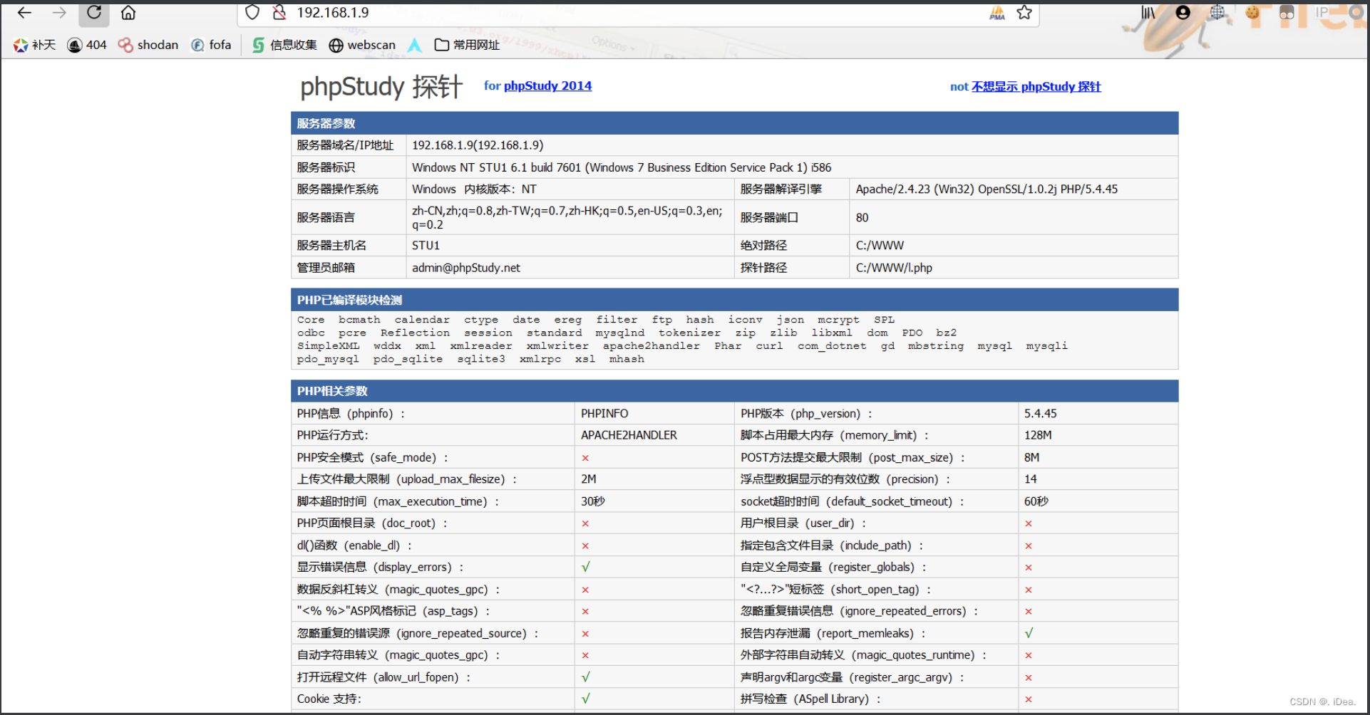This screenshot has height=715, width=1370.
Task: Go back to the previous page
Action: 24,12
